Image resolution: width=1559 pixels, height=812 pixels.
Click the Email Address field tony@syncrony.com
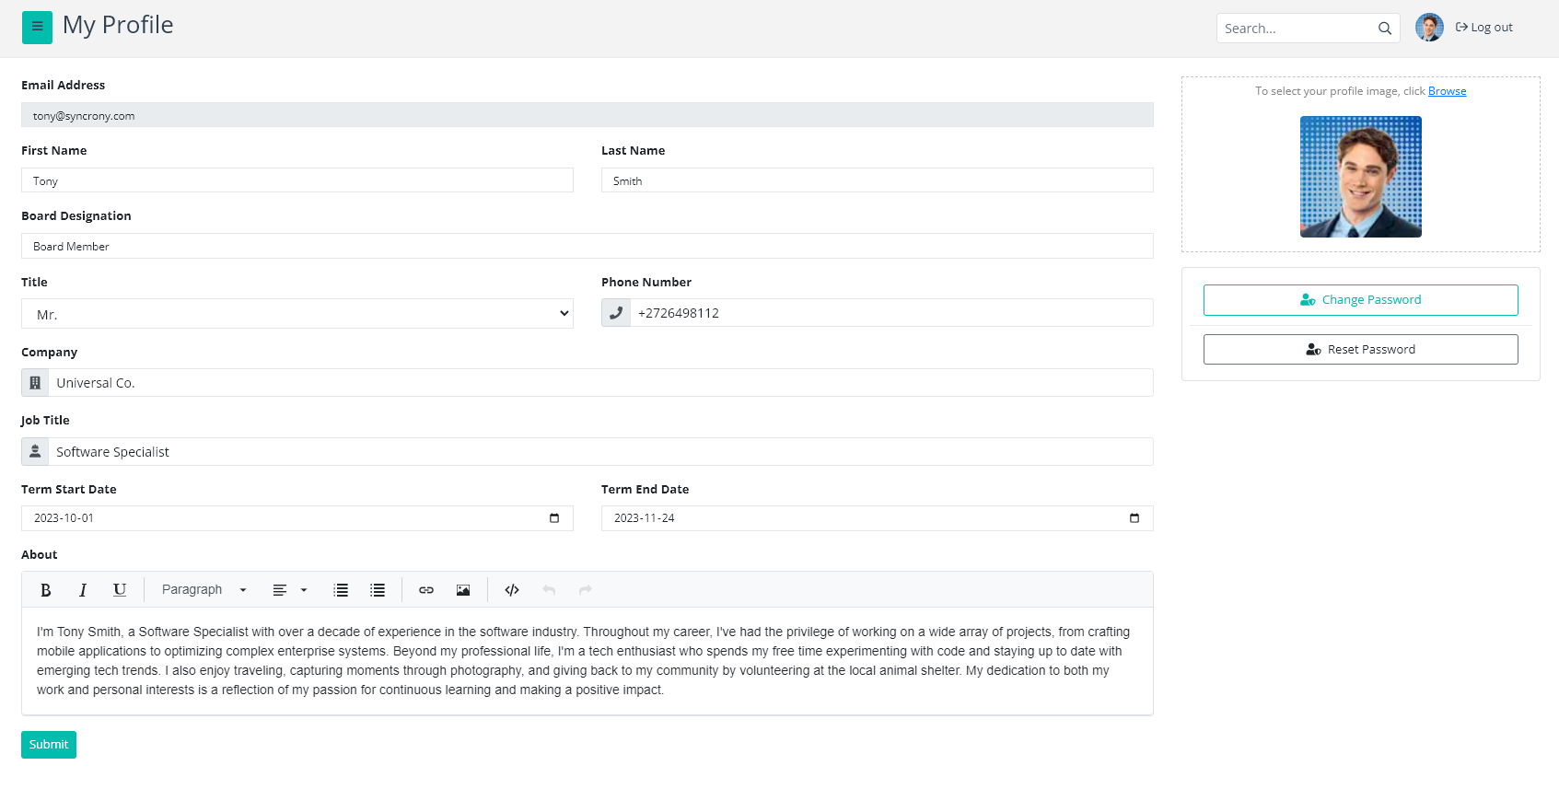588,115
